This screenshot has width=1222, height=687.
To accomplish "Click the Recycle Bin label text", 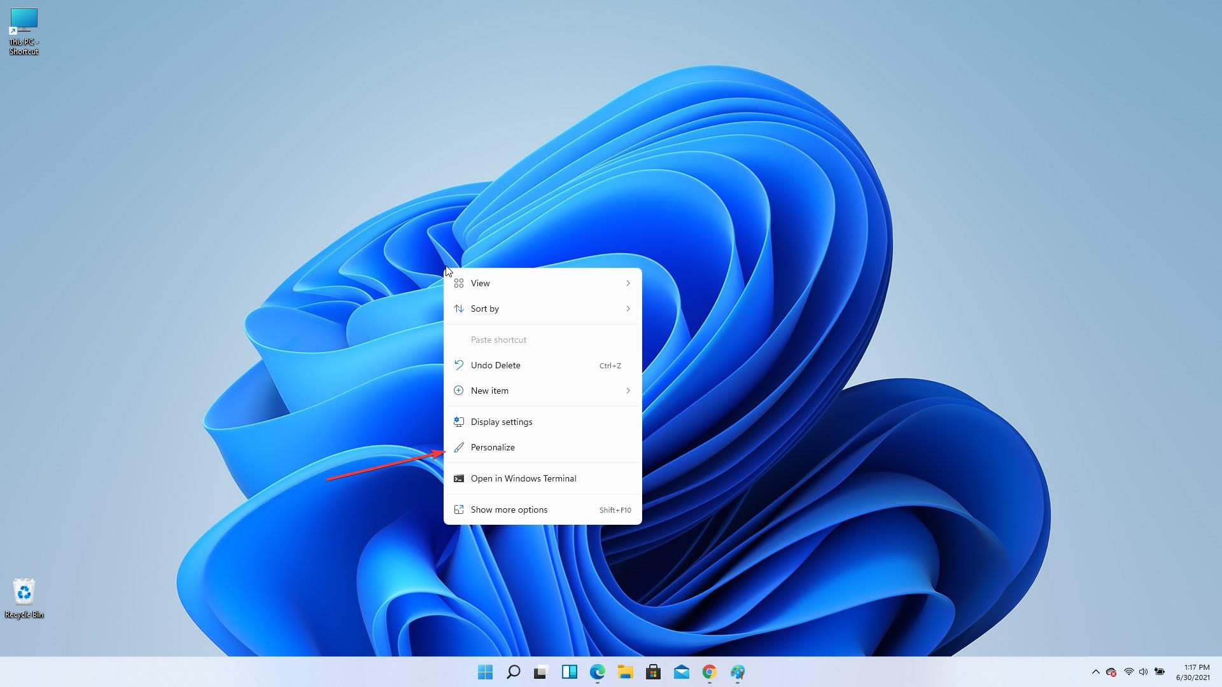I will click(24, 614).
